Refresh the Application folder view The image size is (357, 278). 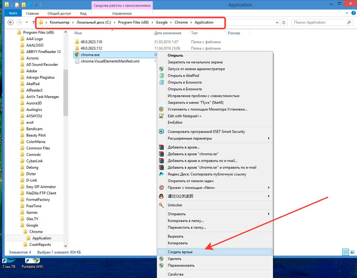pyautogui.click(x=284, y=22)
